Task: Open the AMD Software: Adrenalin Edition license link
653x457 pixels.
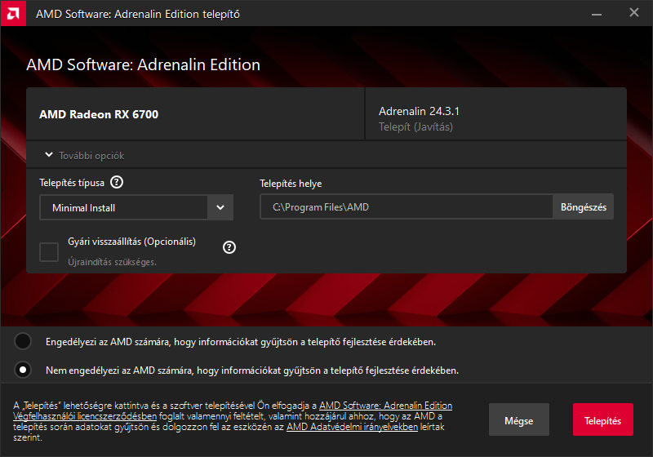Action: [x=385, y=406]
